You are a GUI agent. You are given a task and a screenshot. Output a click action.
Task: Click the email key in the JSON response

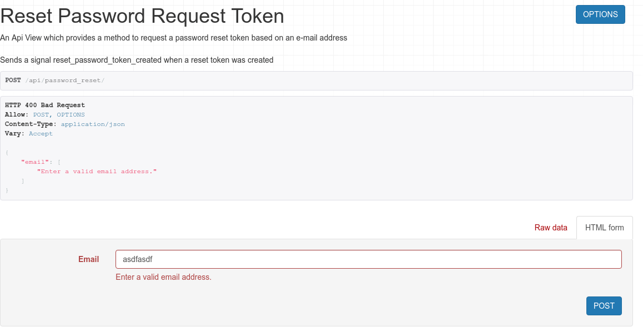click(34, 162)
